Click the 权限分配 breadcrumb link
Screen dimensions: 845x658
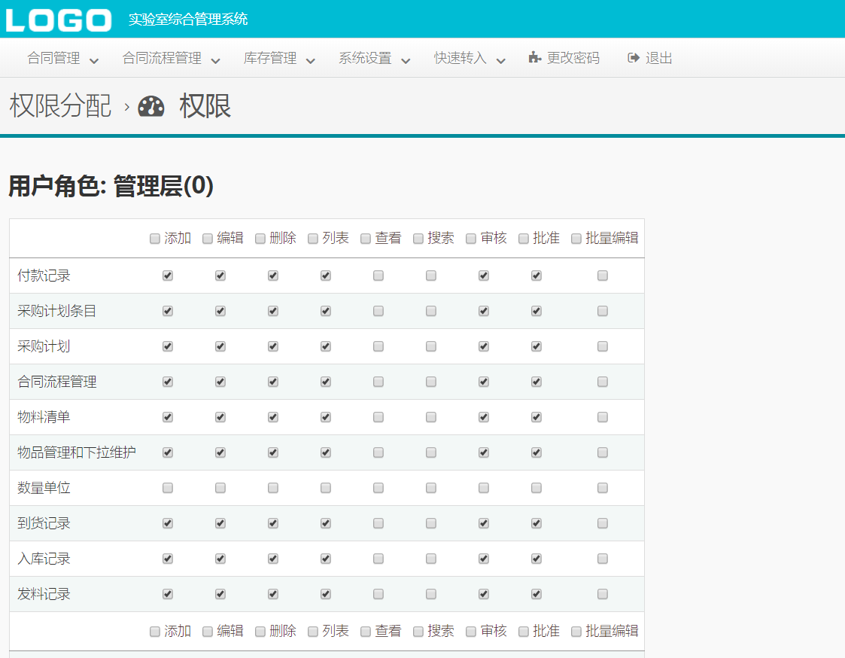pos(60,106)
